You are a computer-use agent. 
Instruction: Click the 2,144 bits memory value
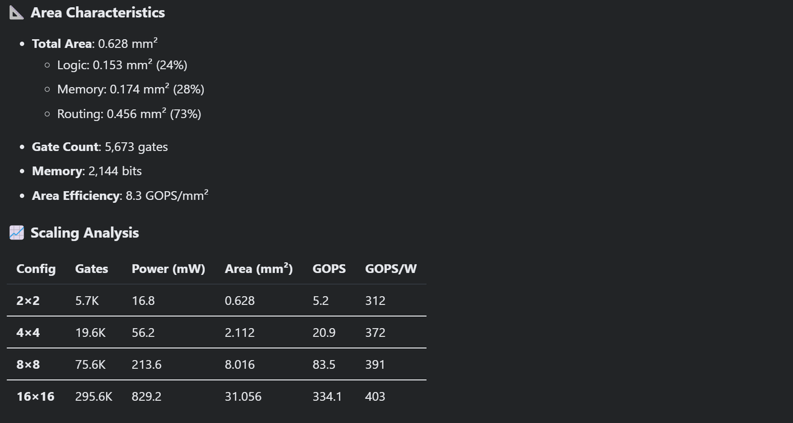click(x=115, y=171)
